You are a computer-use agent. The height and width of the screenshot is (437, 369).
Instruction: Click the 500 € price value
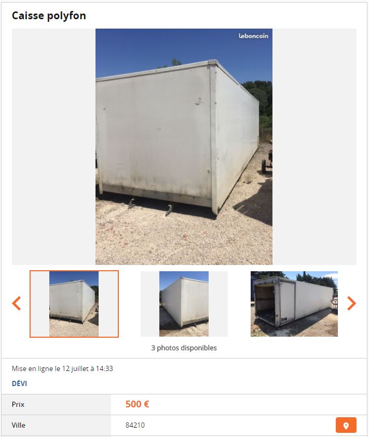click(137, 404)
